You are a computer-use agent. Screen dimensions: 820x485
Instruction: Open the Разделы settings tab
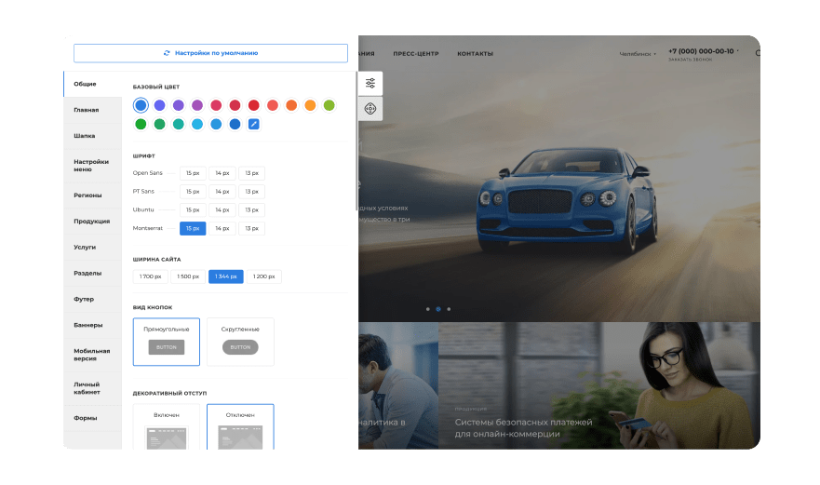pyautogui.click(x=92, y=274)
